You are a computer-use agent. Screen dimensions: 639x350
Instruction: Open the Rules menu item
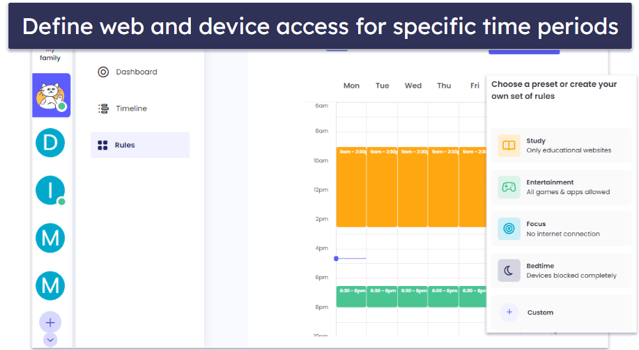pyautogui.click(x=140, y=145)
